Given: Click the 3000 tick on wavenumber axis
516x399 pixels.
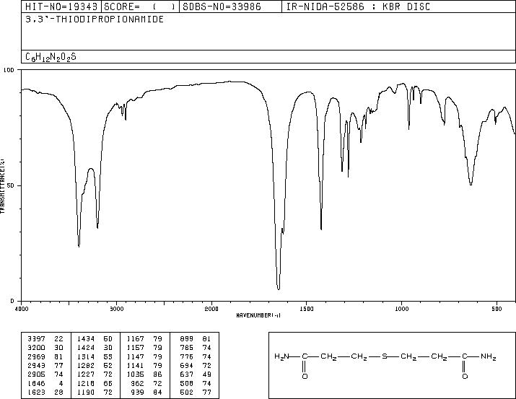Looking at the screenshot, I should [116, 309].
